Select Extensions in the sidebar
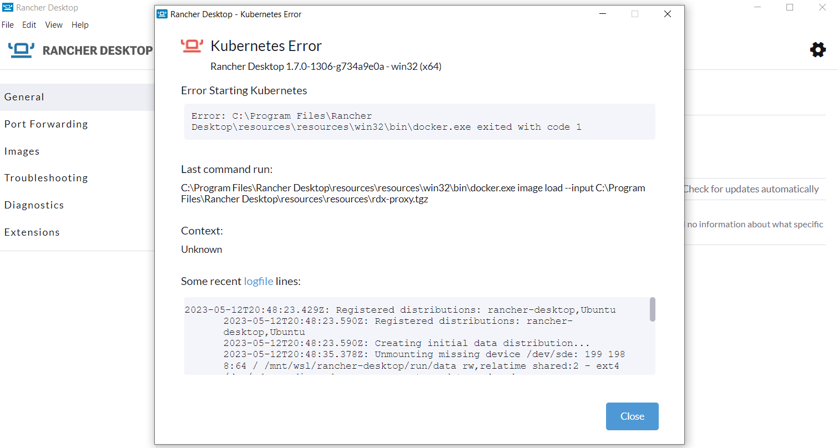Viewport: 838px width, 448px height. tap(32, 232)
